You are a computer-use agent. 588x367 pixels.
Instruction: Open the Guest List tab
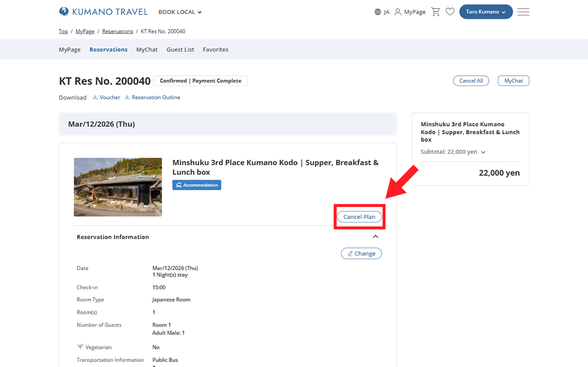click(180, 50)
